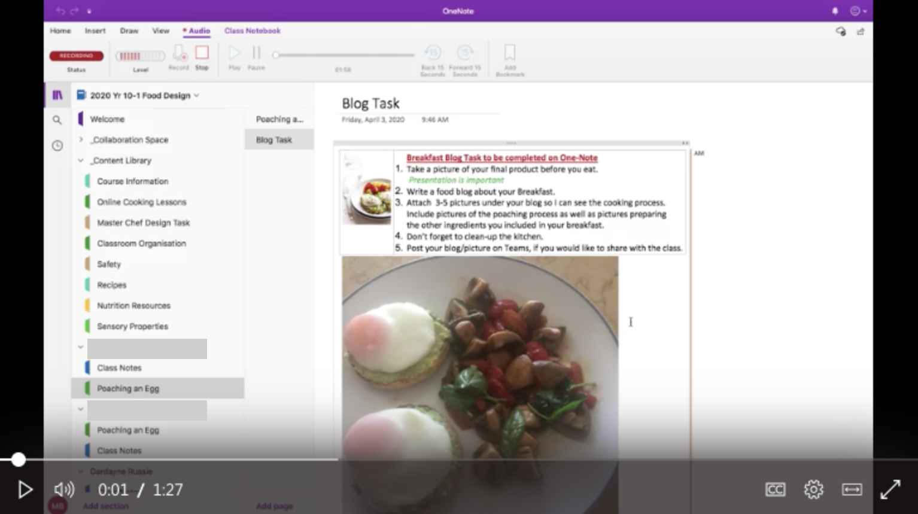Open video player settings gear

pos(813,490)
